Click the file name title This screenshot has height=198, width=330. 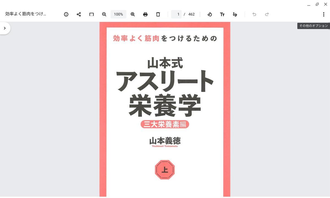(x=26, y=14)
